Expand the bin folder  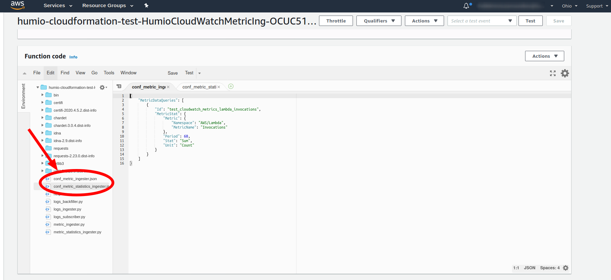[x=43, y=95]
